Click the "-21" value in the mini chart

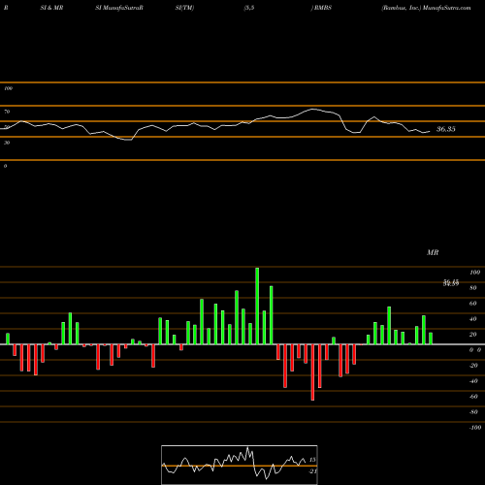[313, 471]
